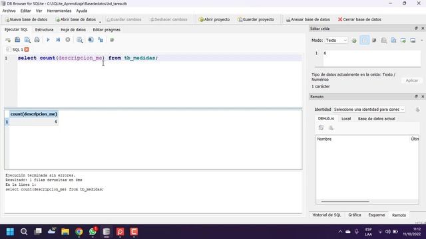Open the Ver menu

click(x=39, y=11)
